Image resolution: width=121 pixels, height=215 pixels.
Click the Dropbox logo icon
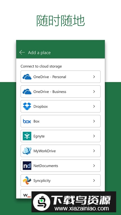27,106
